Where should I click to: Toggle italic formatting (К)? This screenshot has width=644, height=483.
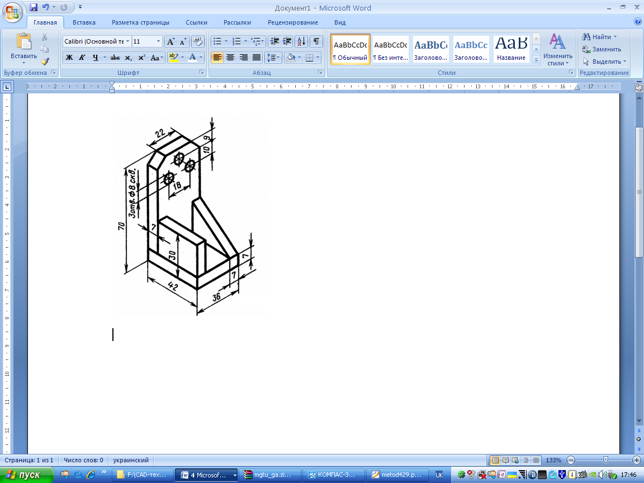click(82, 58)
